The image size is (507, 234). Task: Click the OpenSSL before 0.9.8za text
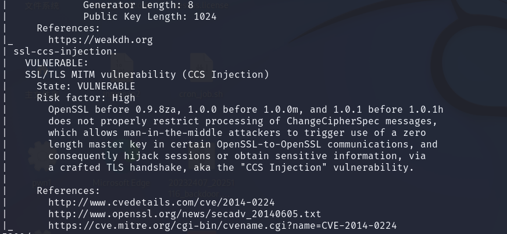pos(112,109)
